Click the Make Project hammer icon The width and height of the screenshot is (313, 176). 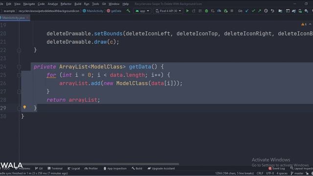(x=128, y=11)
